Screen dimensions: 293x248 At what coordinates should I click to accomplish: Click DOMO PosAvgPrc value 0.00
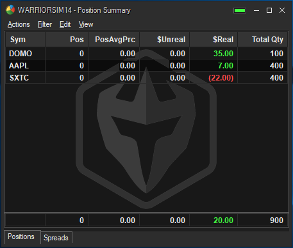[x=128, y=54]
